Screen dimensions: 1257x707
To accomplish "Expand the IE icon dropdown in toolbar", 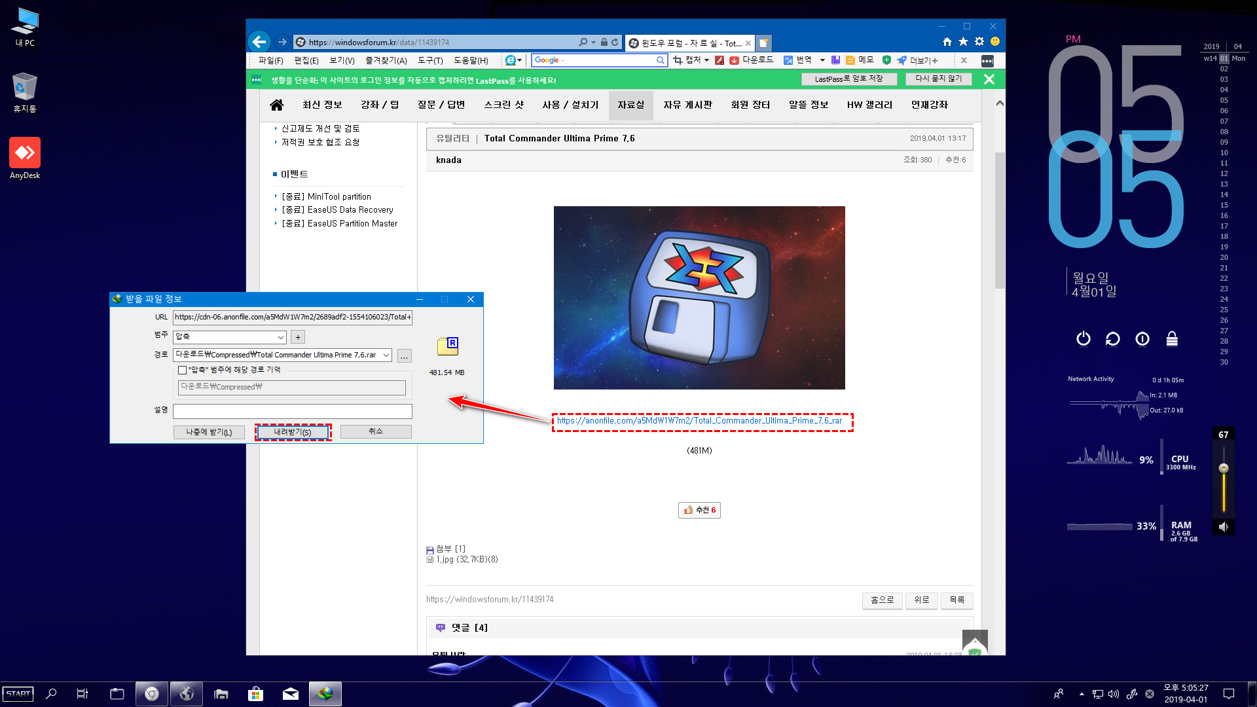I will 520,60.
